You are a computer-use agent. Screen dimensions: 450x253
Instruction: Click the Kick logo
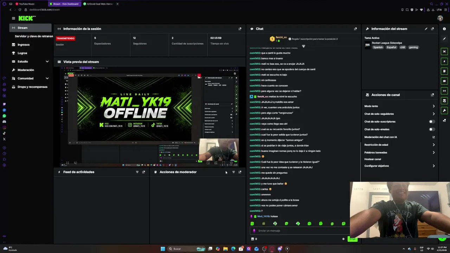(27, 18)
